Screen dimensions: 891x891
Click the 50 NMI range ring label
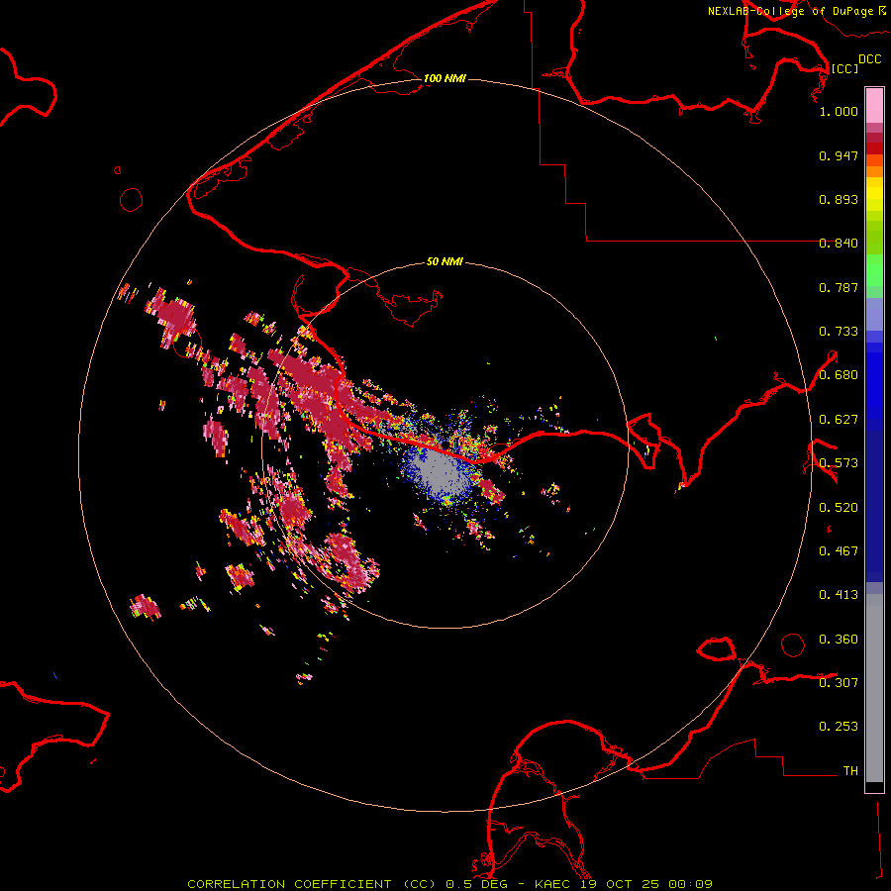[445, 261]
